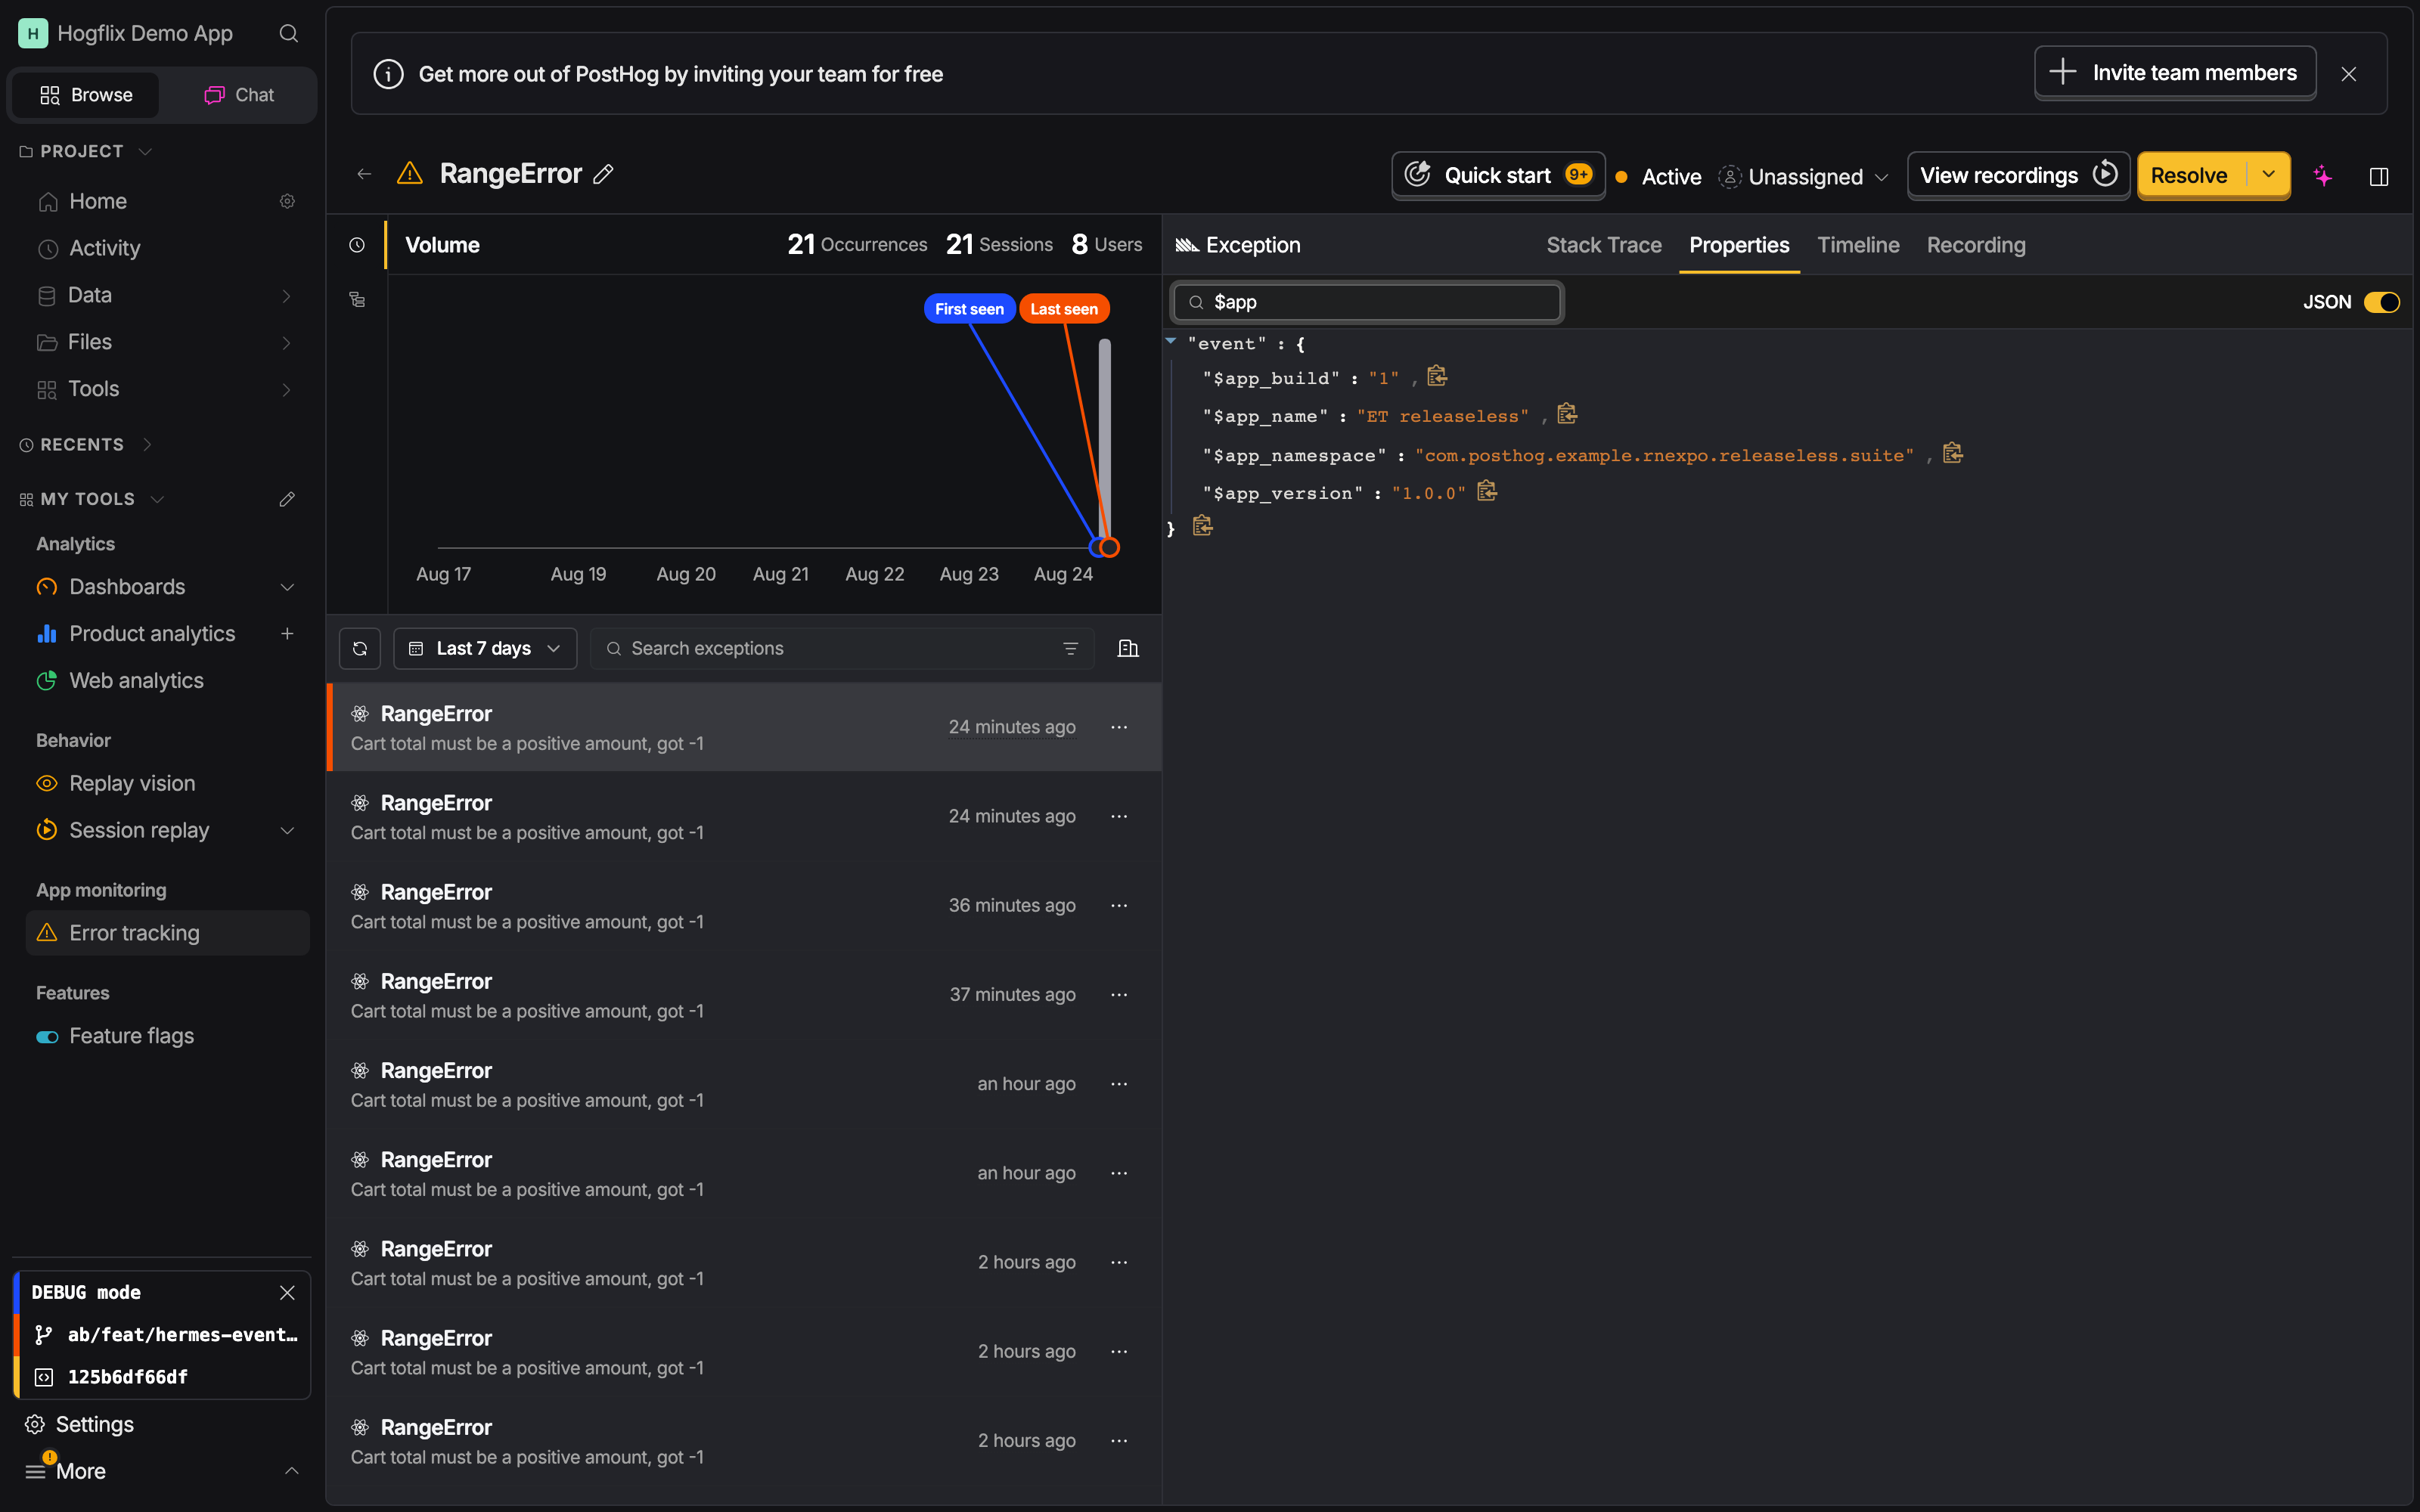2420x1512 pixels.
Task: Expand the Recents section
Action: [147, 445]
